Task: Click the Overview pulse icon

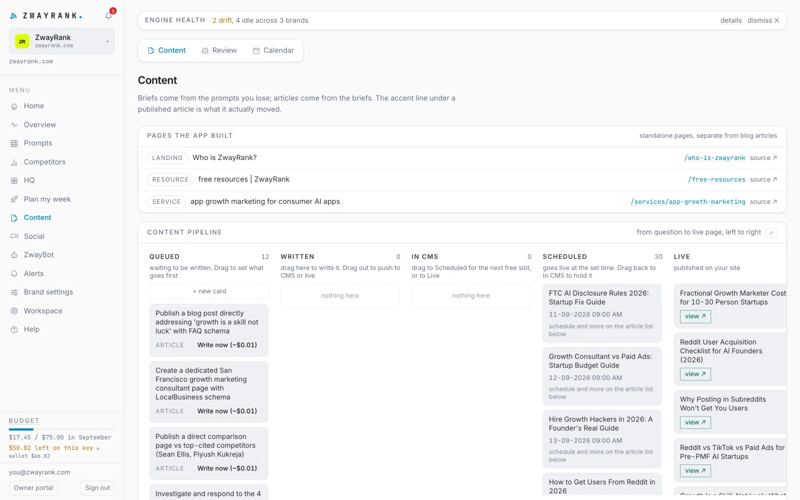Action: [14, 124]
